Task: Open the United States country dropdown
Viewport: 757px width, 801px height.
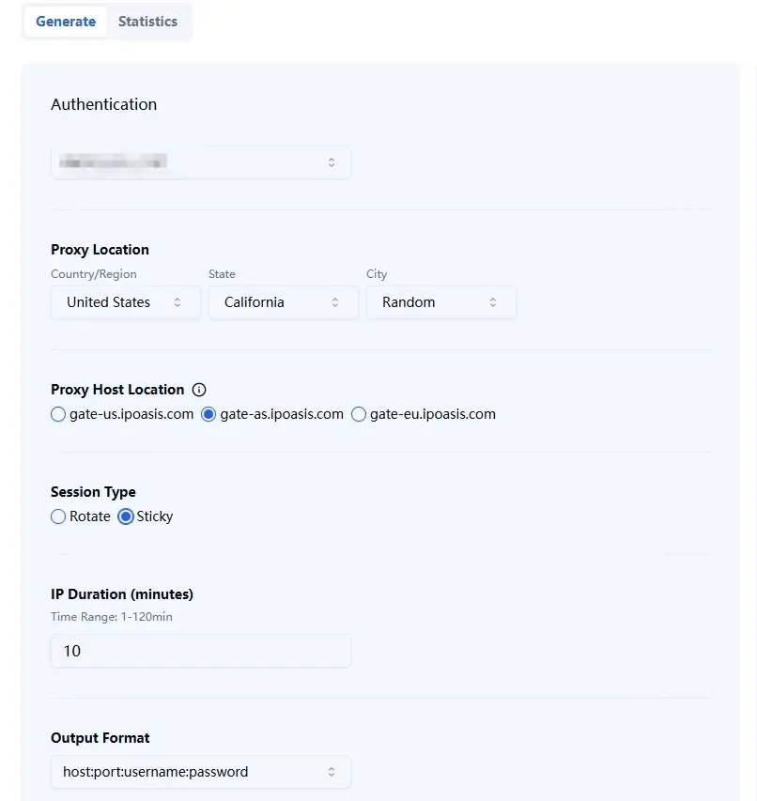Action: point(125,302)
